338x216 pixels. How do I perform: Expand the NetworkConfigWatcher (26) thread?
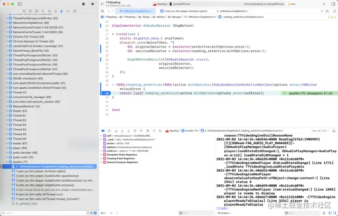pos(7,23)
